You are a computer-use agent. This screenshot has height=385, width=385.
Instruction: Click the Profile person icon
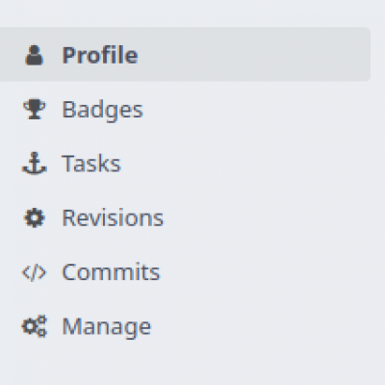pos(34,56)
